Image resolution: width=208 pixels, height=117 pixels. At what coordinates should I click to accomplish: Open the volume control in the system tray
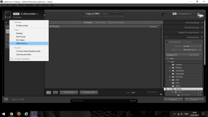tap(182, 114)
